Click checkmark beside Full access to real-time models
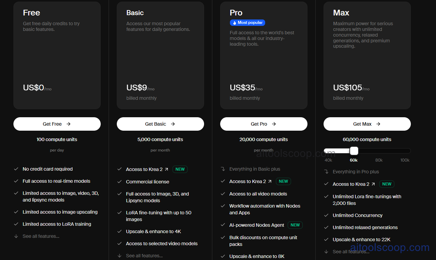The width and height of the screenshot is (436, 260). tap(16, 181)
